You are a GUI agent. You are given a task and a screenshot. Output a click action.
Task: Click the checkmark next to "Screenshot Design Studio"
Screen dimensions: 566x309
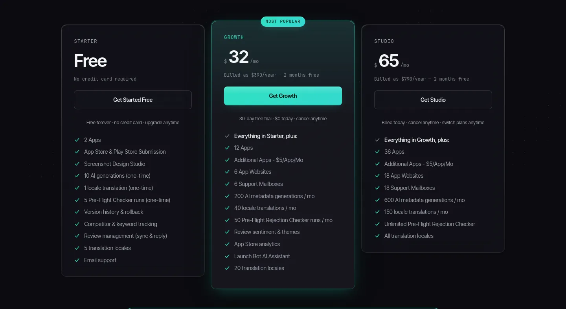(x=77, y=164)
